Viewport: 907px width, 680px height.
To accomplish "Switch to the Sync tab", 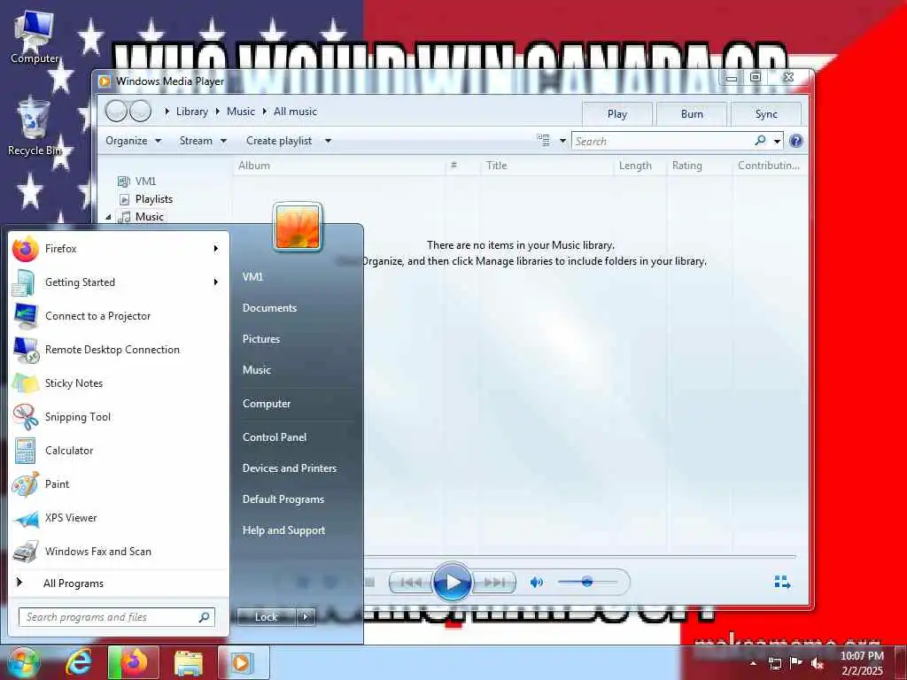I will [766, 114].
